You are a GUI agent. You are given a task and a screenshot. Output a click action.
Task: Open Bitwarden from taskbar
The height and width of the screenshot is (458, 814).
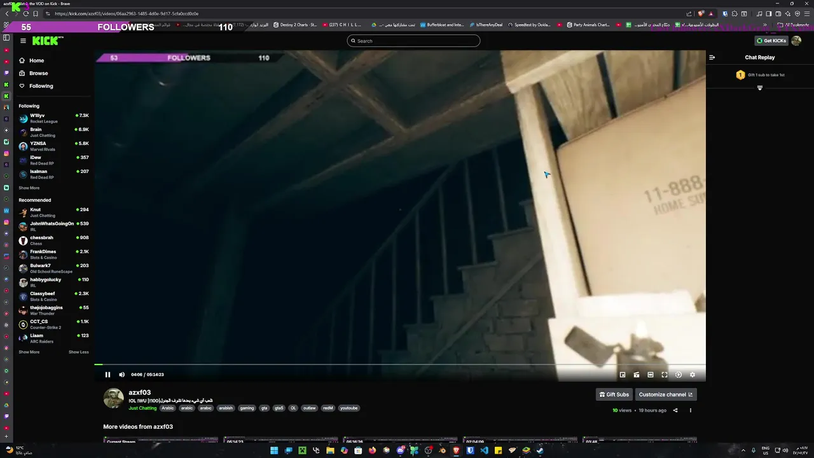pyautogui.click(x=470, y=450)
